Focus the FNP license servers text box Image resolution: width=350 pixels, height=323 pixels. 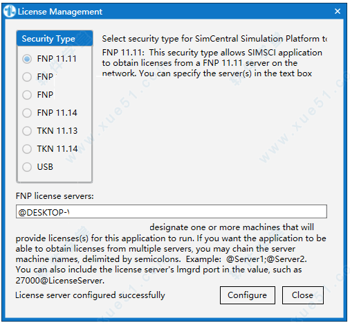click(x=172, y=211)
